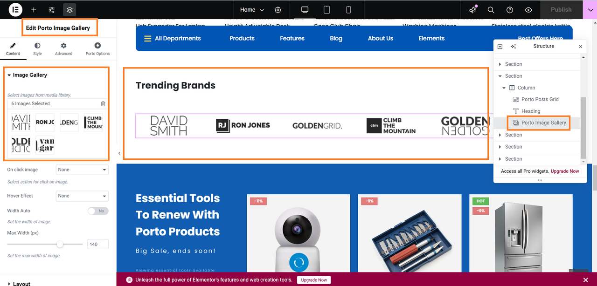The image size is (597, 286).
Task: Click the knife tool set product image
Action: click(410, 233)
